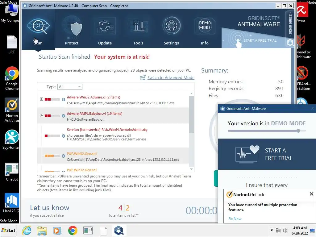Open Avira desktop icon
316x237 pixels.
[302, 12]
